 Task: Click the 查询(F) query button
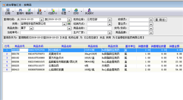pos(161,20)
